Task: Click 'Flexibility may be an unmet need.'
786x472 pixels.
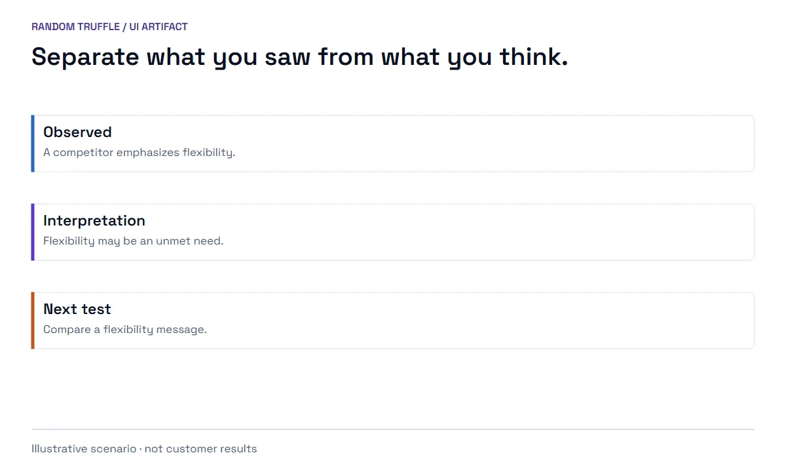Action: 133,241
